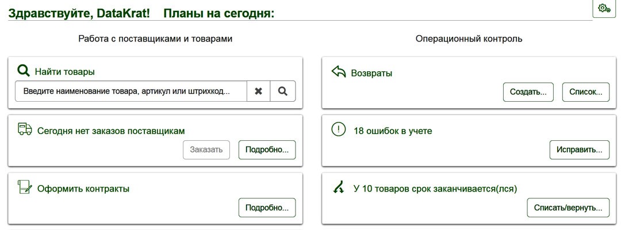Screen dimensions: 621x230
Task: Click the Найти товары heading
Action: pos(65,72)
